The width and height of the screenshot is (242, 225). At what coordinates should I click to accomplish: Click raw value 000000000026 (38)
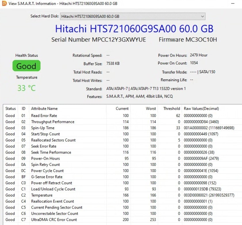199,152
